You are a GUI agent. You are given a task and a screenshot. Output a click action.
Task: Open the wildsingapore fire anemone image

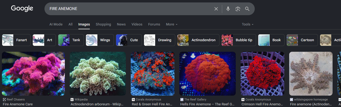pyautogui.click(x=311, y=74)
